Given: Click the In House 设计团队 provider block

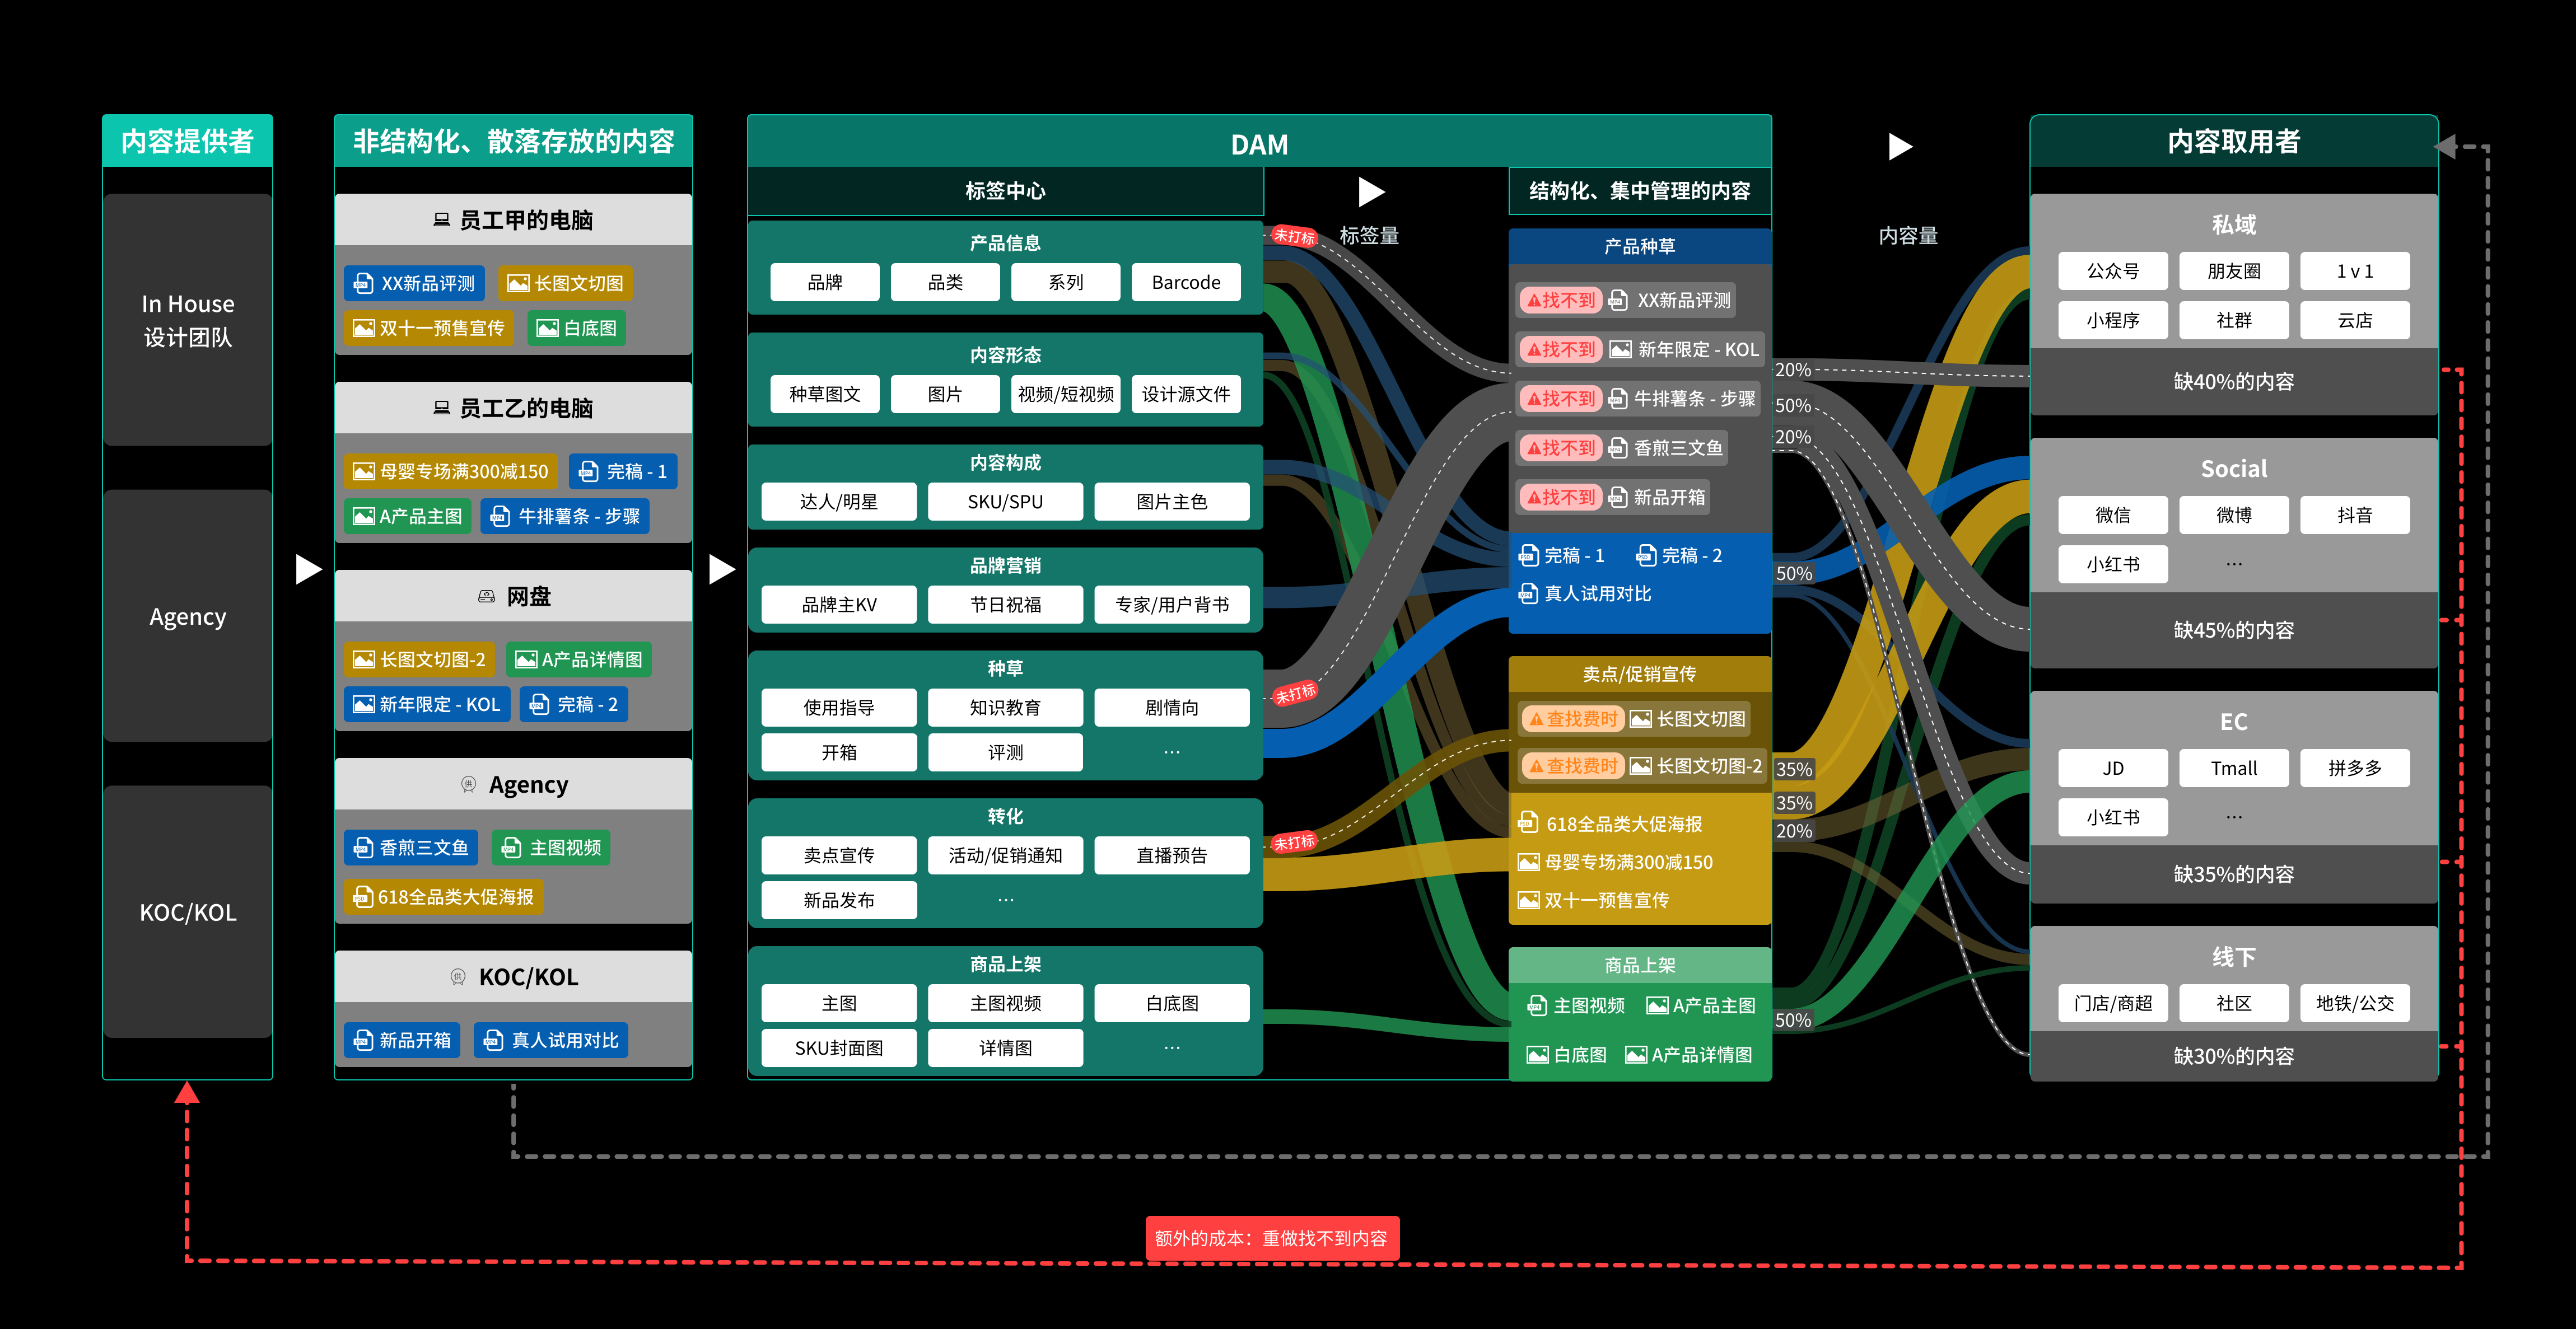Looking at the screenshot, I should [x=188, y=320].
